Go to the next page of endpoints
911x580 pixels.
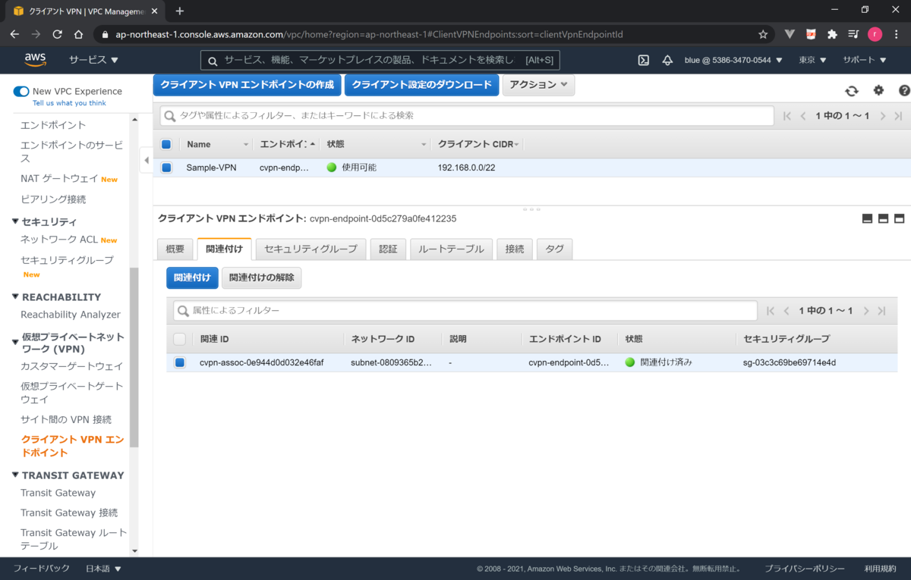882,116
